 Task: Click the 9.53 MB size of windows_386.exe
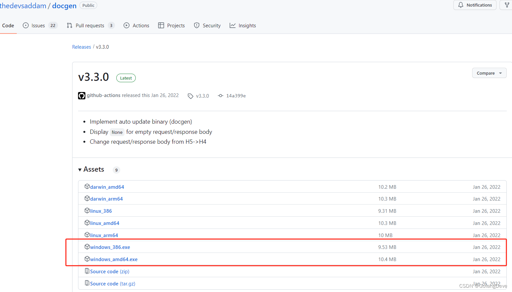(387, 247)
